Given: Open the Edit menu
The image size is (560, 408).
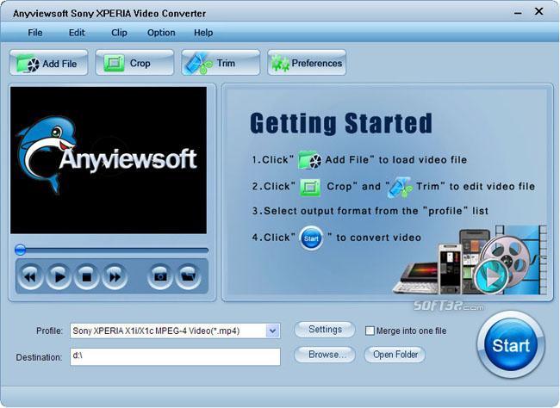Looking at the screenshot, I should coord(77,33).
